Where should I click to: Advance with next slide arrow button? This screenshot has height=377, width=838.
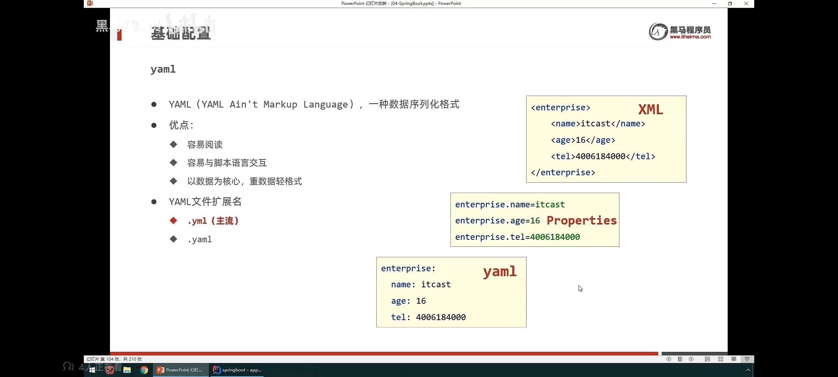tap(691, 359)
